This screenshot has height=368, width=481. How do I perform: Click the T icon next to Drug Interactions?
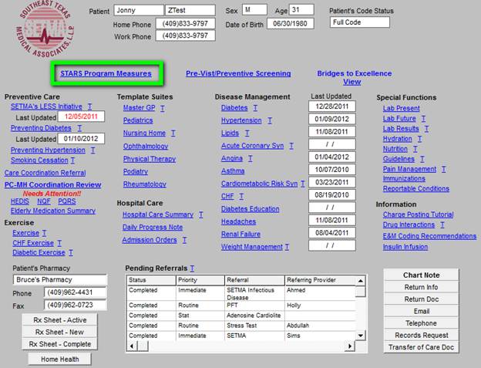pyautogui.click(x=442, y=225)
